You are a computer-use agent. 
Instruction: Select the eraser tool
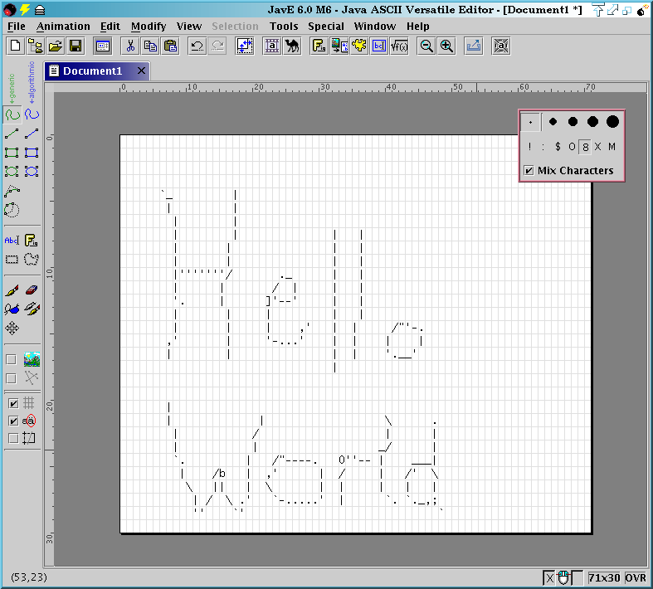[32, 290]
